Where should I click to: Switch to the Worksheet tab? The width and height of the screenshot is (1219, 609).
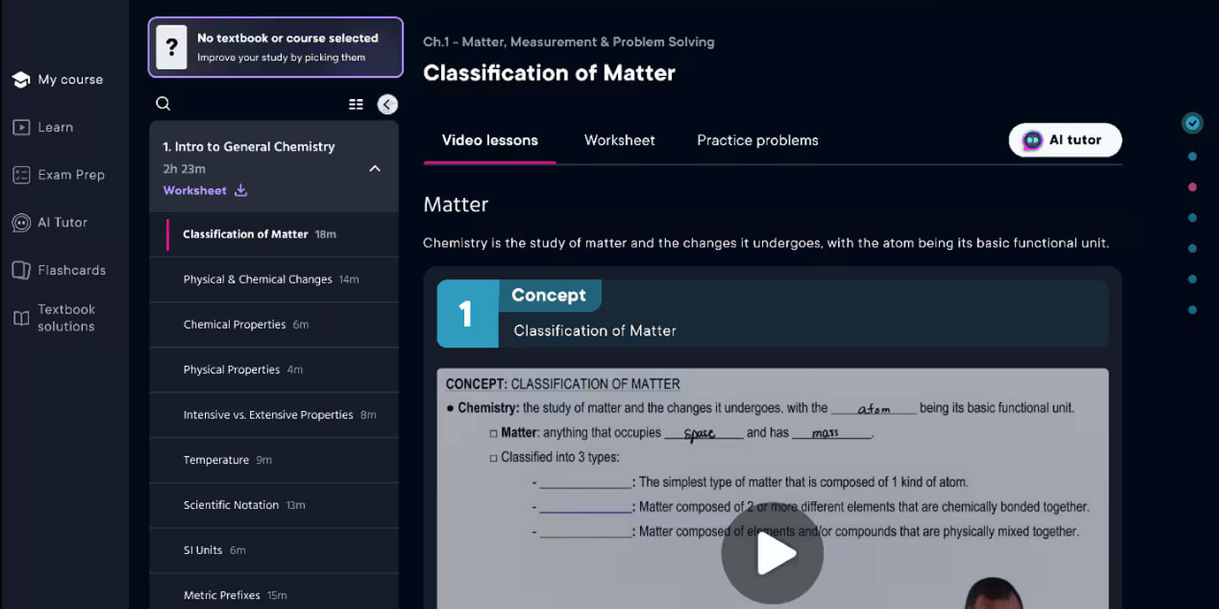(619, 140)
